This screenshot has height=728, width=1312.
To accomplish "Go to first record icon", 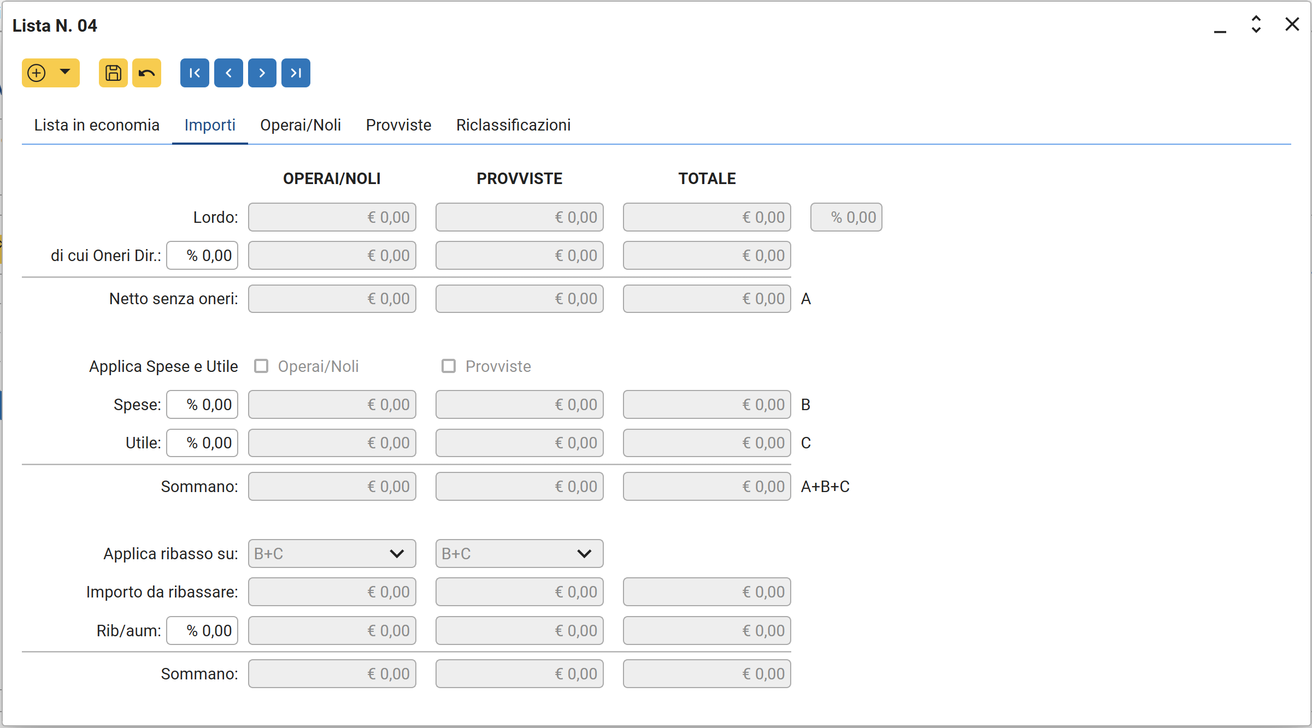I will [195, 73].
